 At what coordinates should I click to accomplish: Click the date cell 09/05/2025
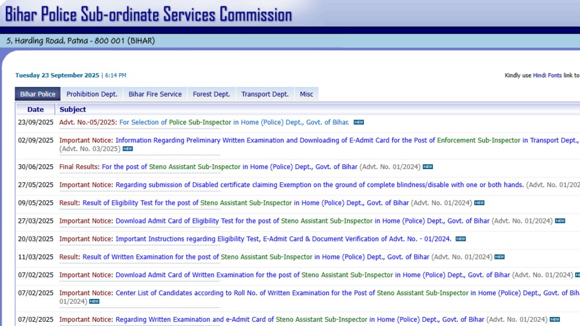(x=36, y=203)
